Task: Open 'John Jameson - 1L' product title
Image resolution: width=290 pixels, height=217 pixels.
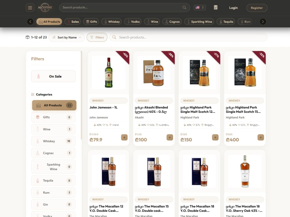Action: [104, 107]
